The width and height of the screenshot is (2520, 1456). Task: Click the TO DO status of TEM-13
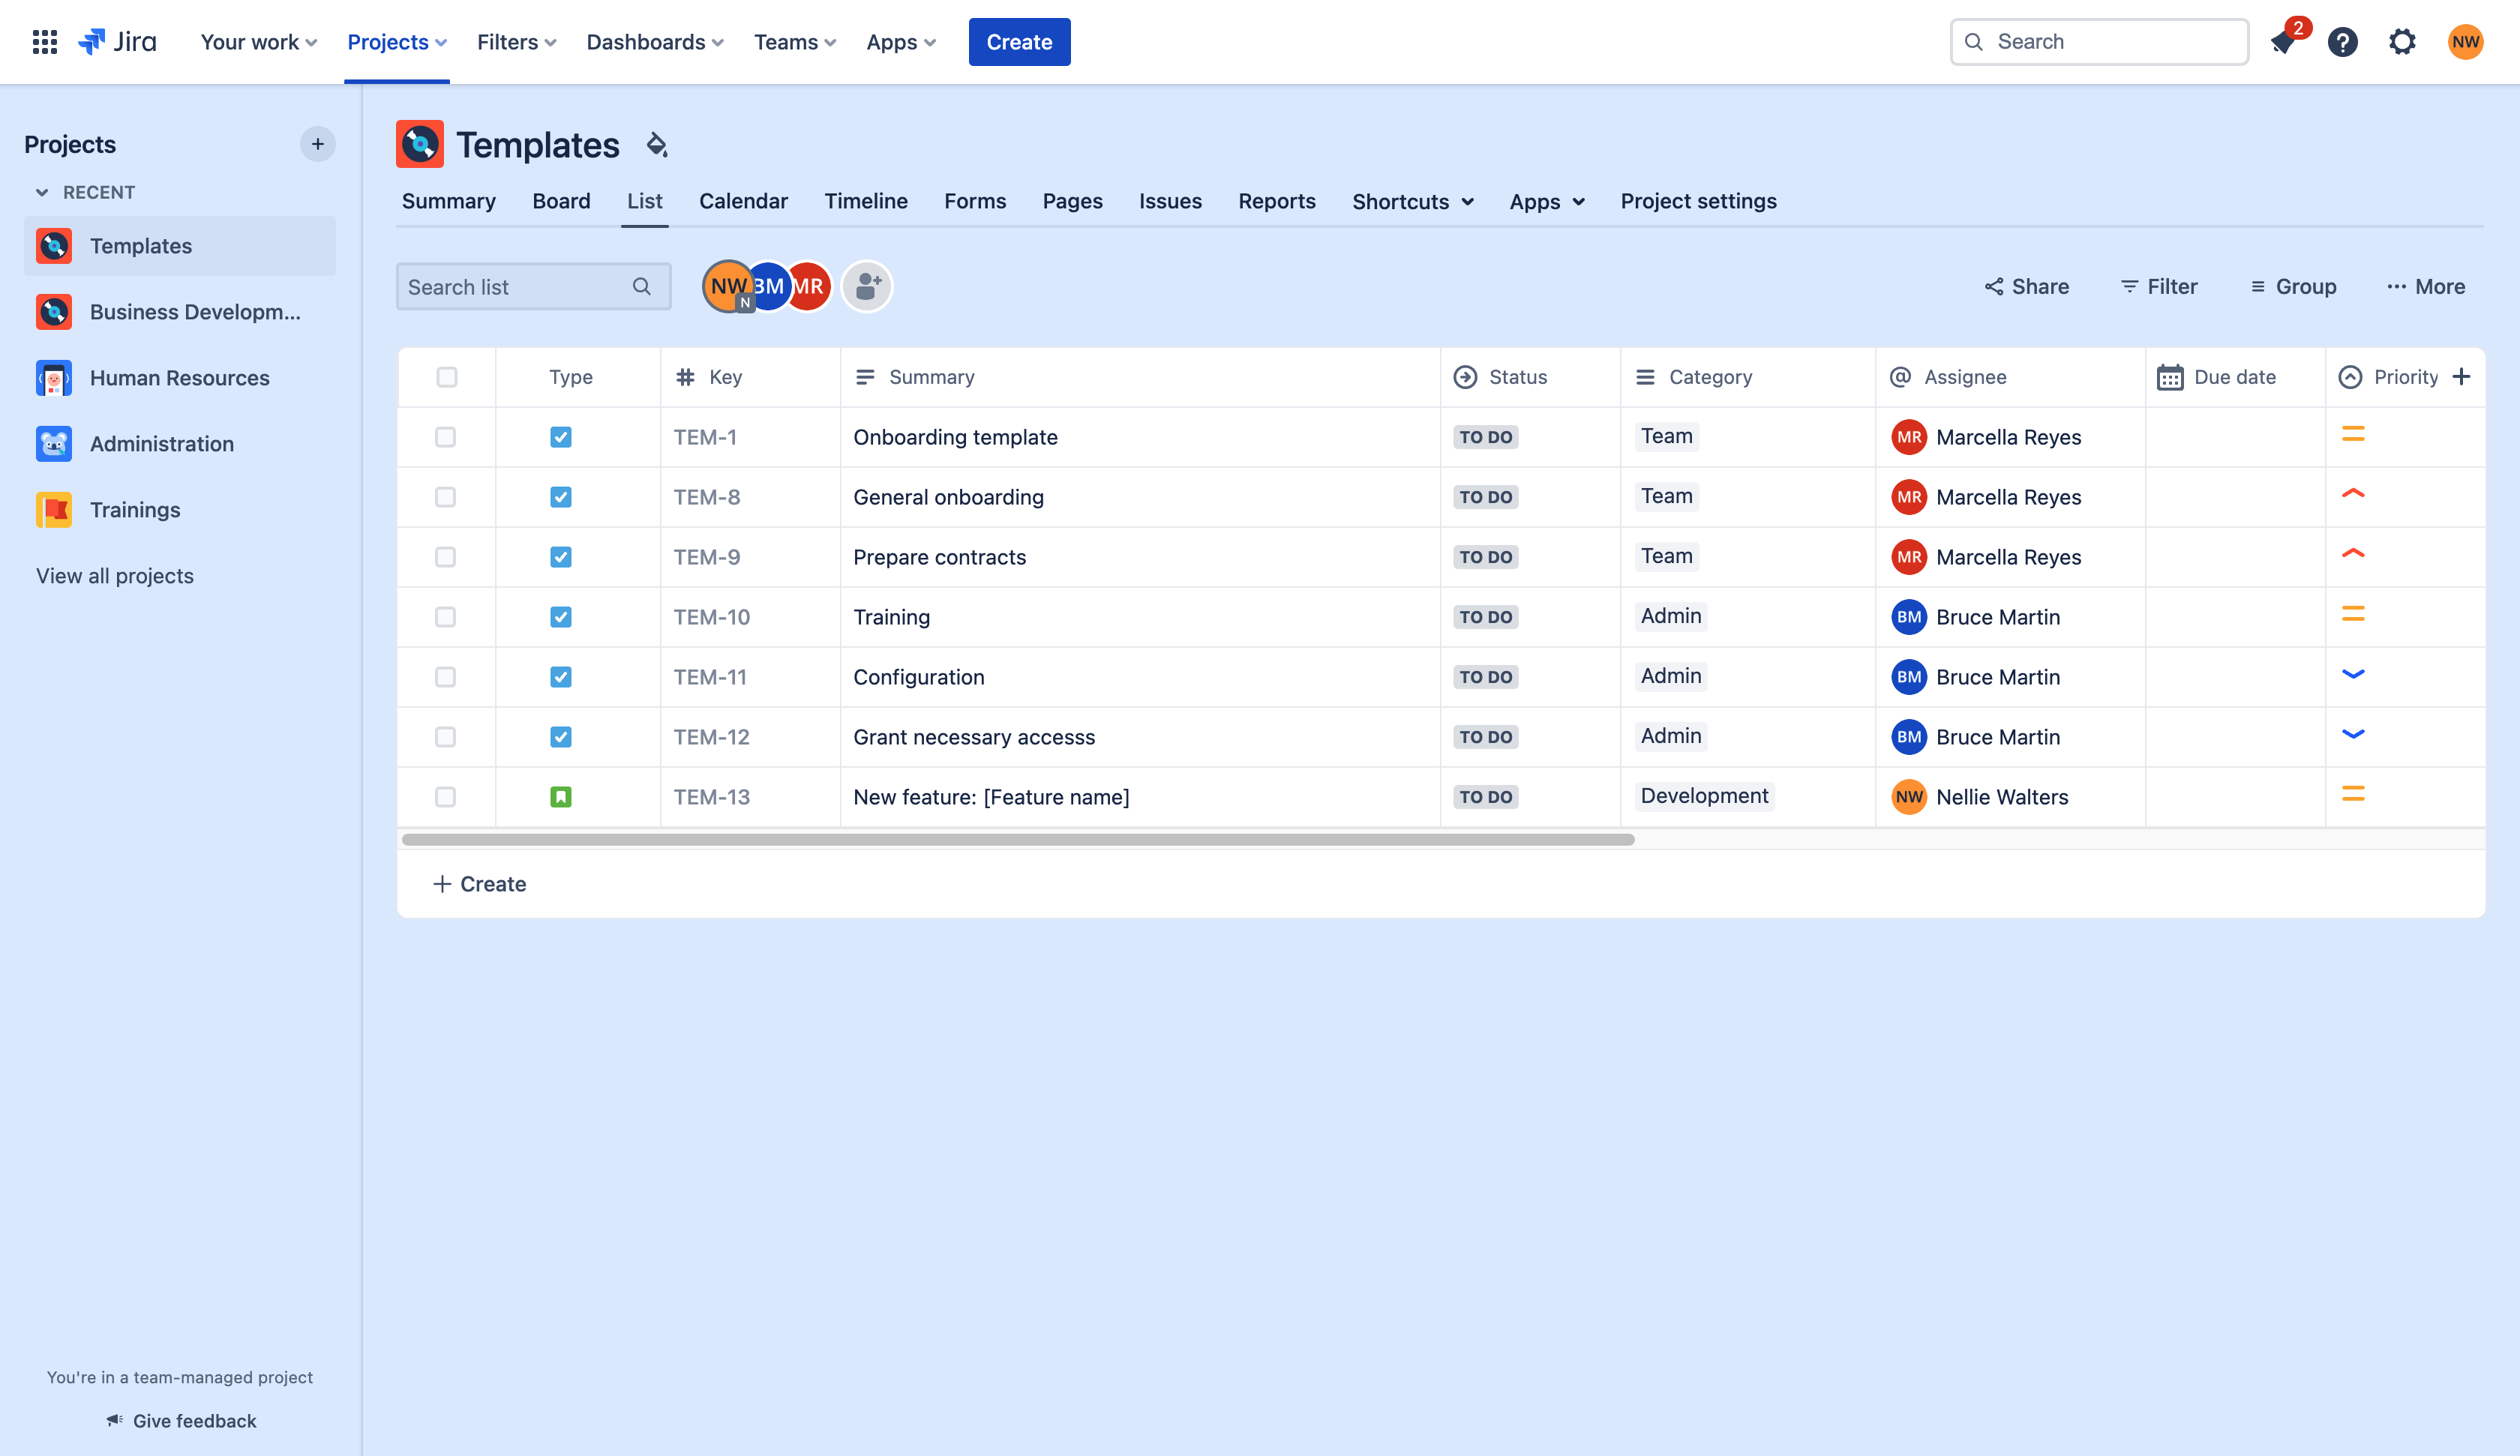pos(1485,797)
